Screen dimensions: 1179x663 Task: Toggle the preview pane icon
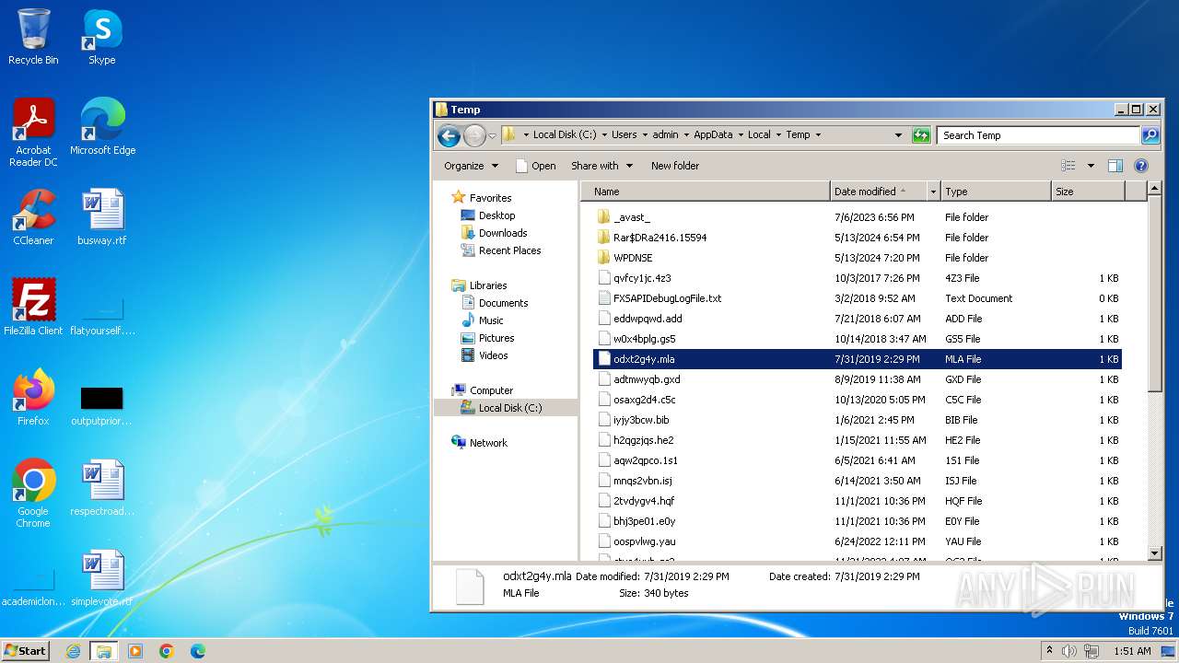tap(1115, 166)
